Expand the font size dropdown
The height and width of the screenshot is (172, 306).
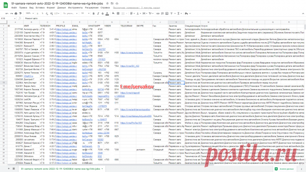point(85,13)
